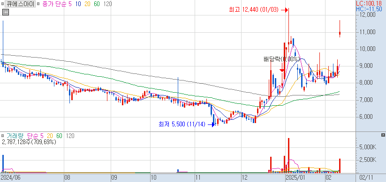Close the volume indicator panel
Screen dimensions: 386x182
(383, 135)
